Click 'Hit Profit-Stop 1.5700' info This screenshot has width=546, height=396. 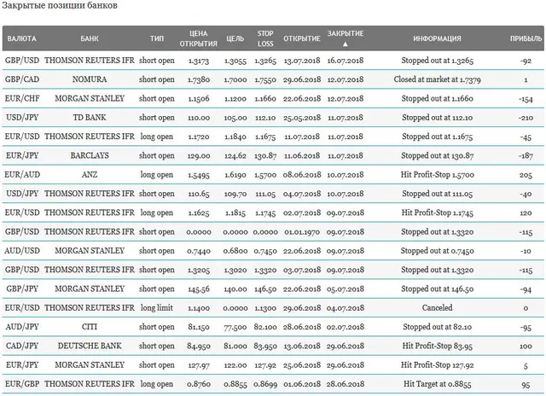point(437,174)
